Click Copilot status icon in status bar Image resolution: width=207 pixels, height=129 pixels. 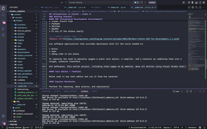(x=200, y=127)
